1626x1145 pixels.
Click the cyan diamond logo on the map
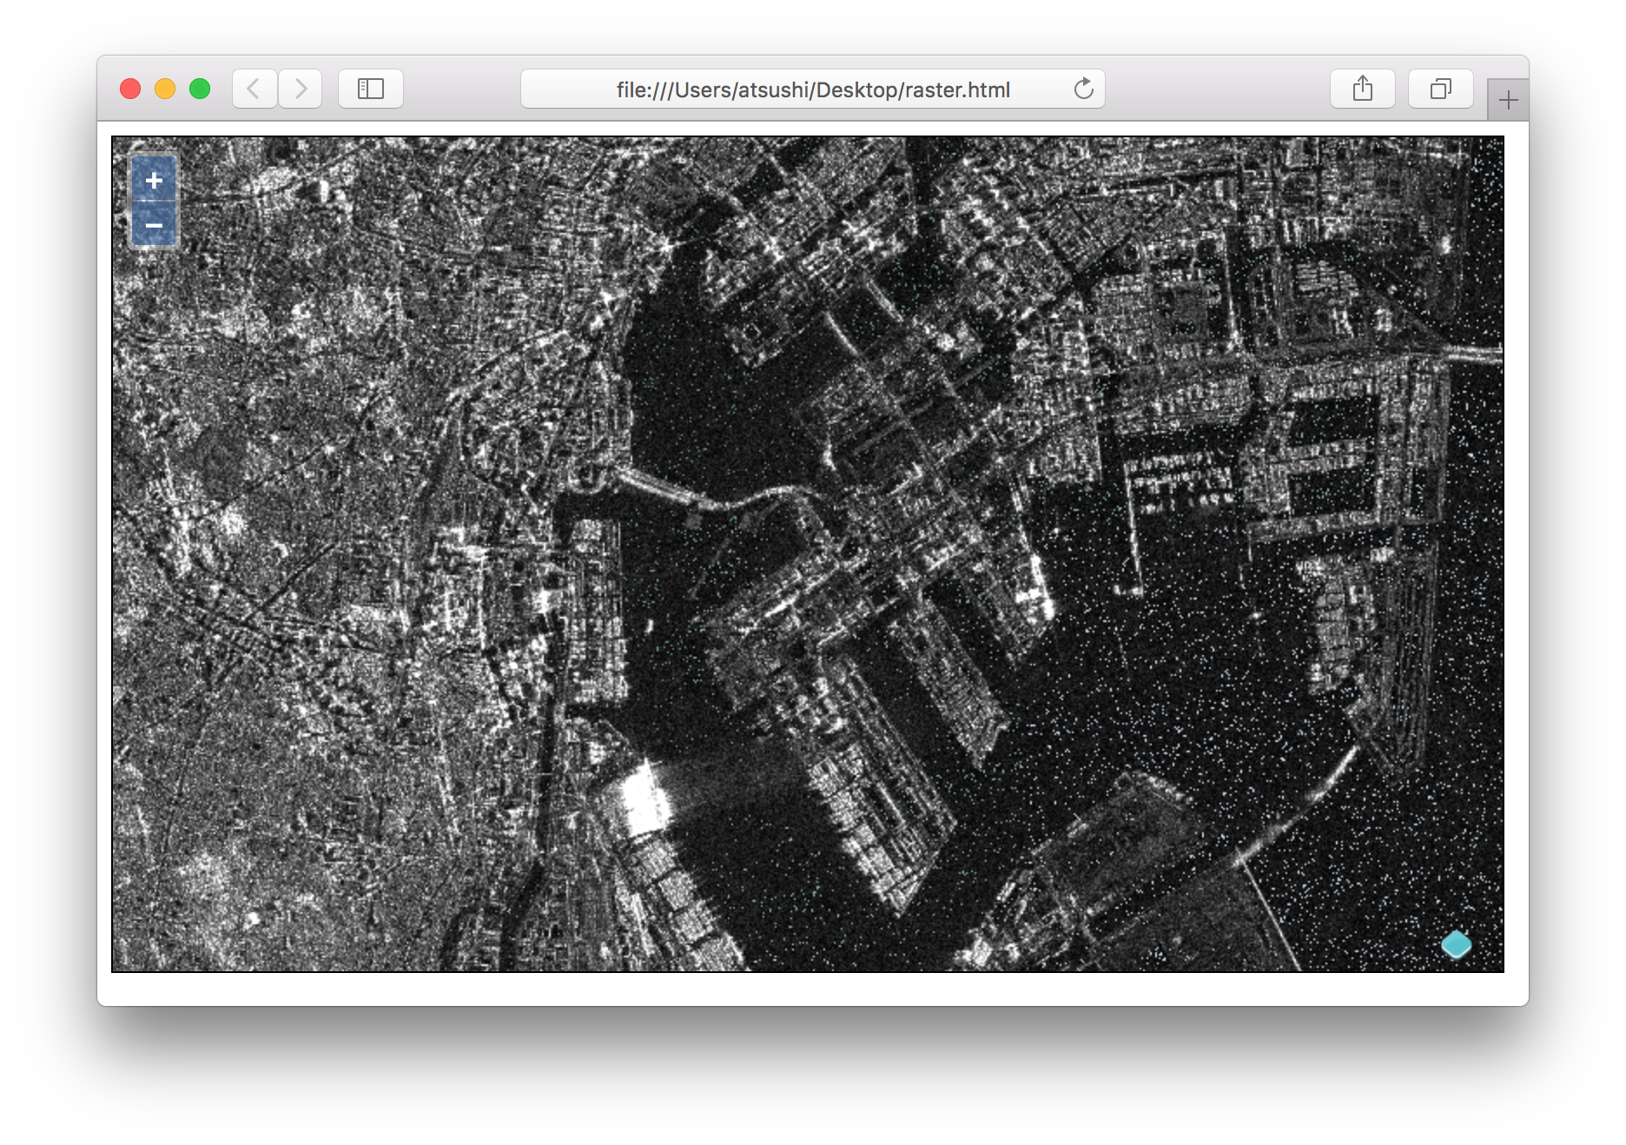coord(1456,944)
